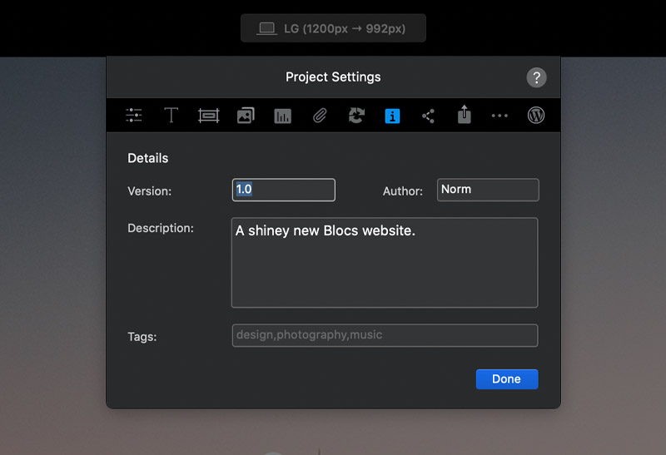
Task: Open the general settings sliders tab
Action: [134, 116]
